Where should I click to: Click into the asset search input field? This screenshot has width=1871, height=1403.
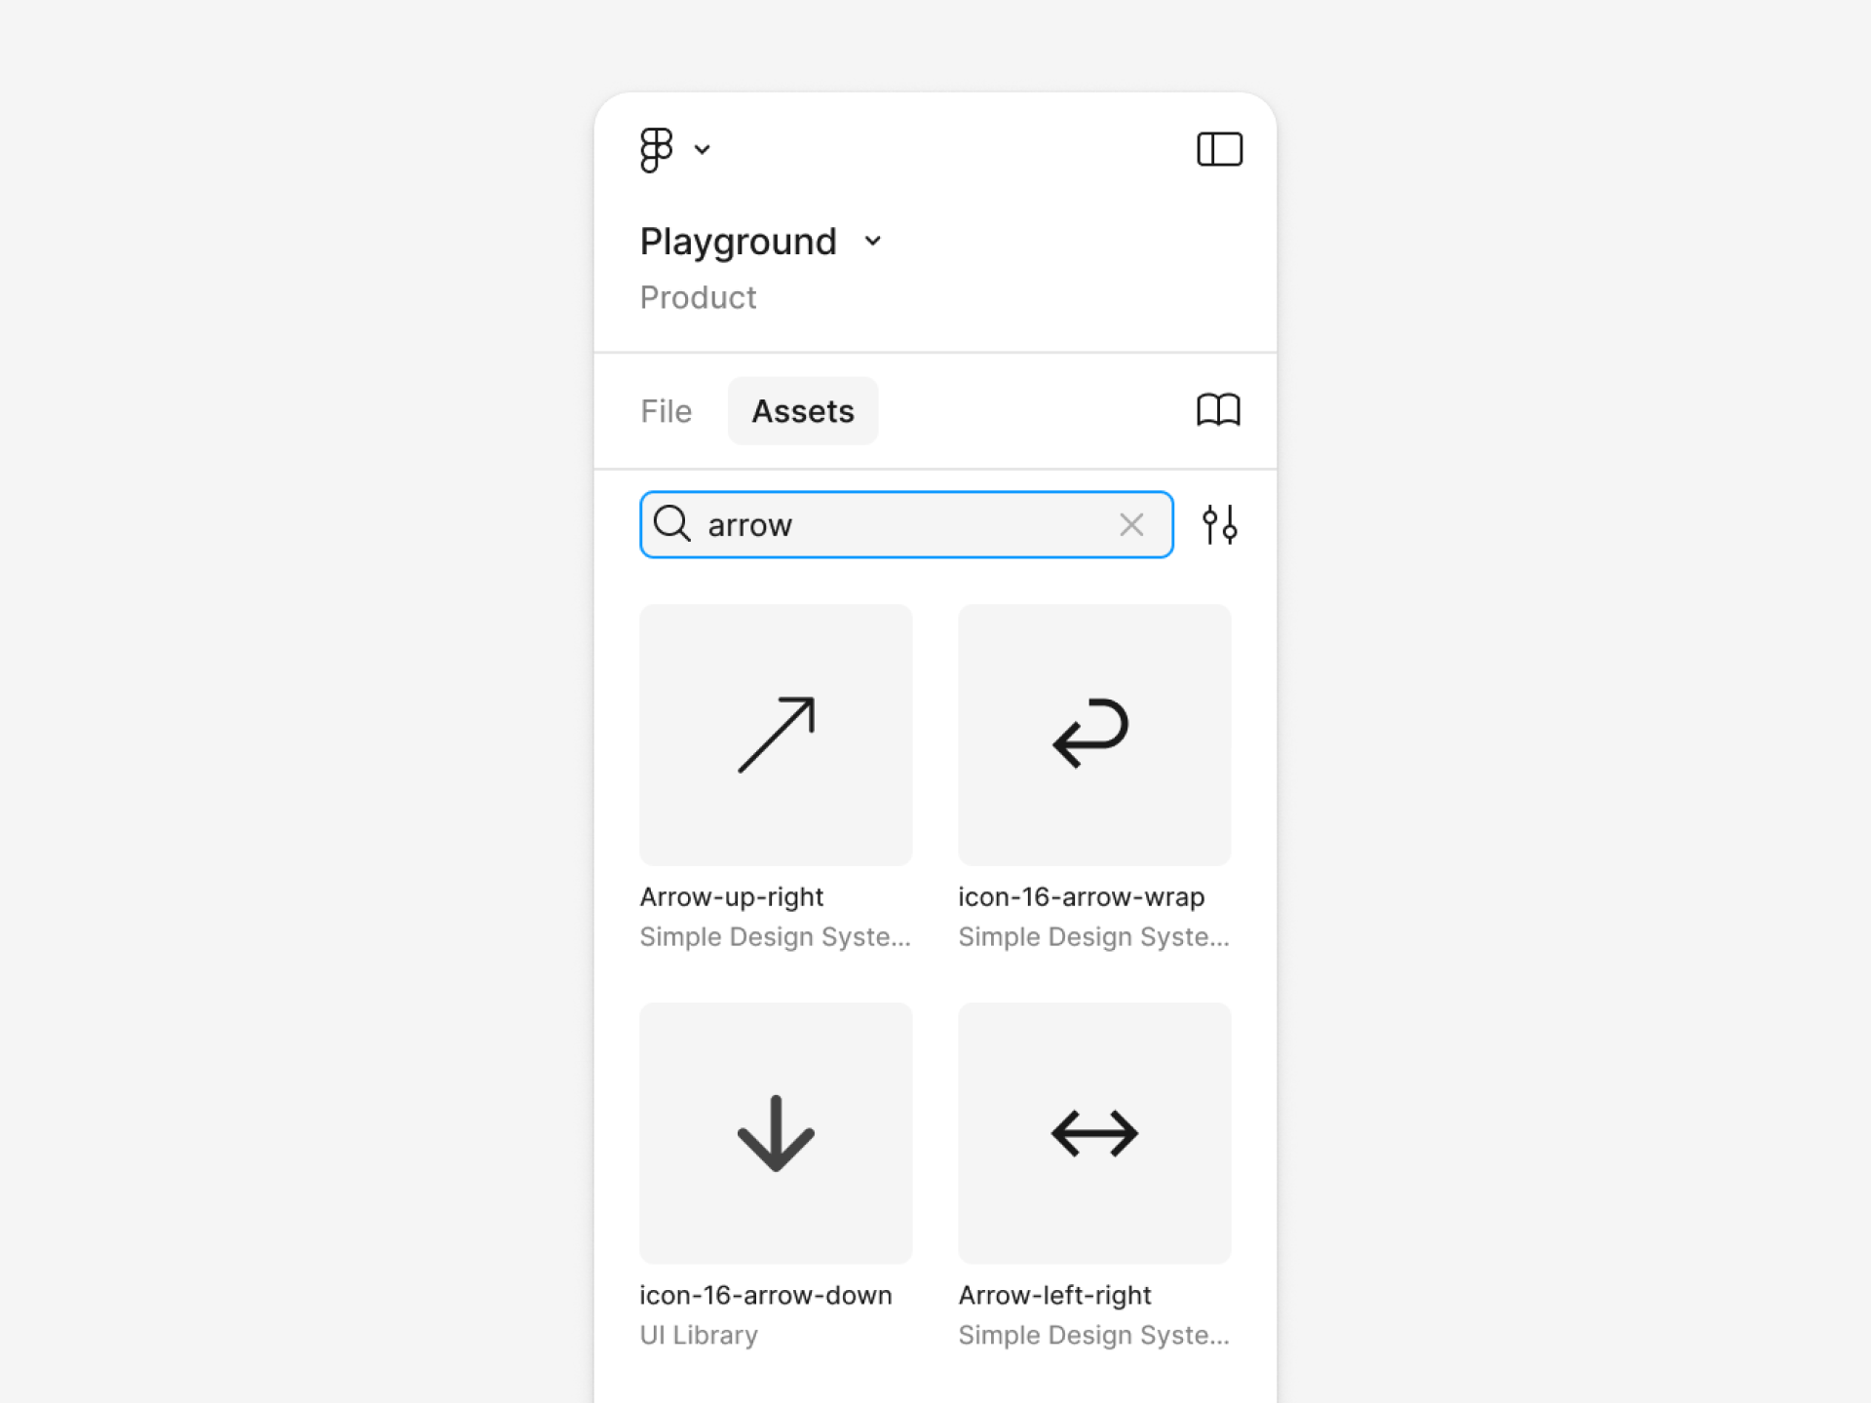click(906, 523)
